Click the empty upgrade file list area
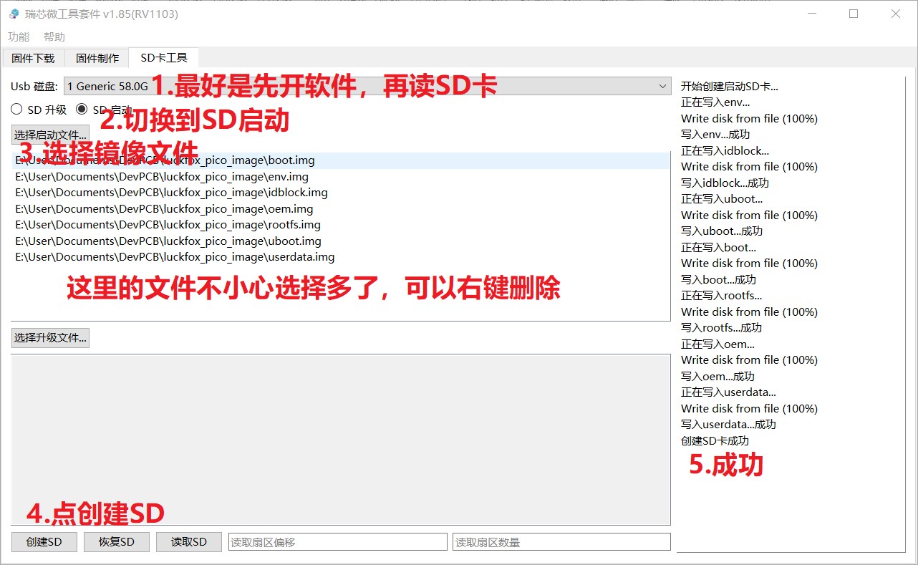The height and width of the screenshot is (565, 918). (341, 439)
